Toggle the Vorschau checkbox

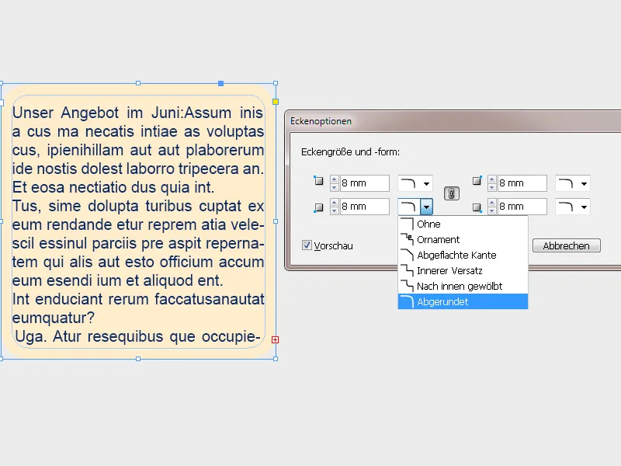click(307, 245)
